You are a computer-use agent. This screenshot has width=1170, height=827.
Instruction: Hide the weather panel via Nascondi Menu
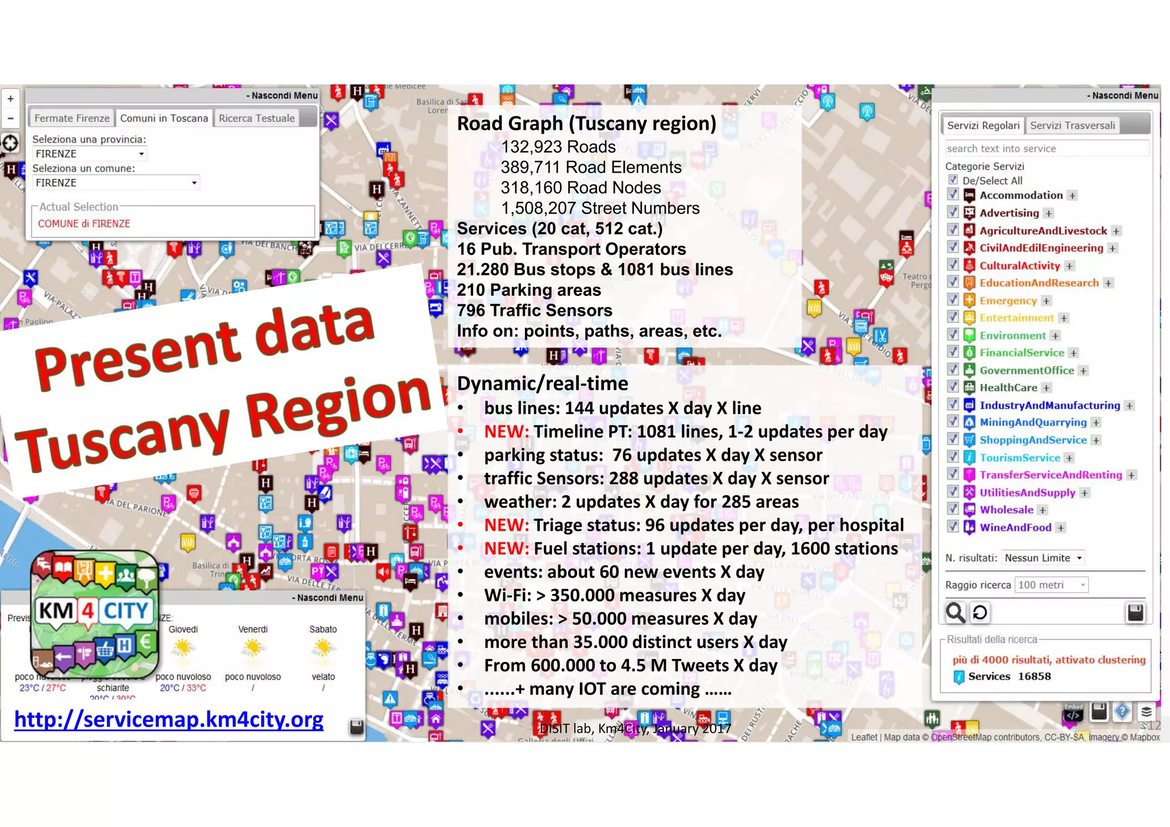tap(327, 598)
